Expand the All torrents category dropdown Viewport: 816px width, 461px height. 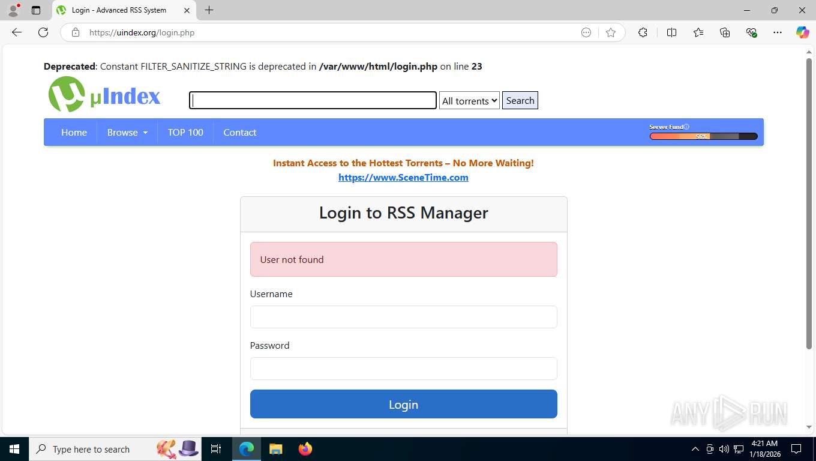pos(469,100)
